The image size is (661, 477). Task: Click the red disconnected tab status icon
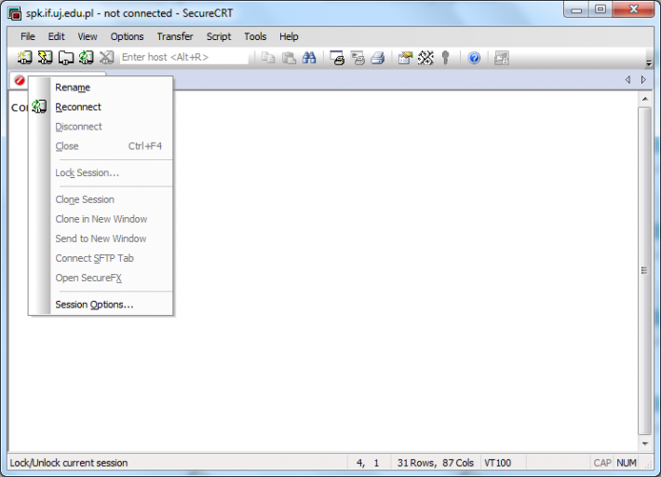(20, 80)
